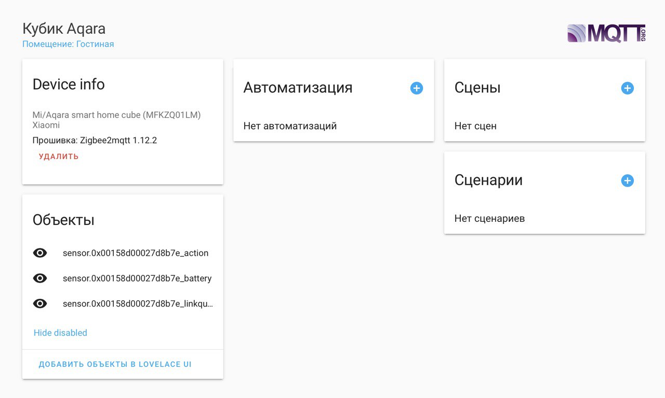Add a new scene with plus icon
Image resolution: width=665 pixels, height=398 pixels.
[628, 88]
